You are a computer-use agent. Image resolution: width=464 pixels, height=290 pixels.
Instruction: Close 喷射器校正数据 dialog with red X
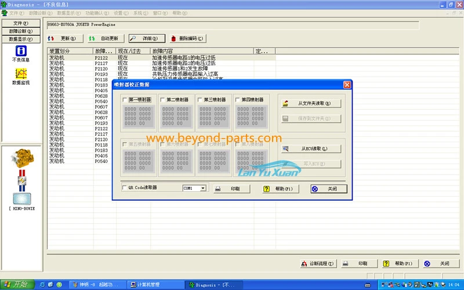tap(347, 85)
